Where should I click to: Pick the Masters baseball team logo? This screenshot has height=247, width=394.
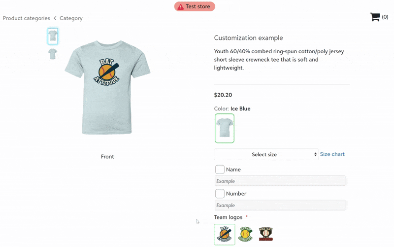[266, 234]
